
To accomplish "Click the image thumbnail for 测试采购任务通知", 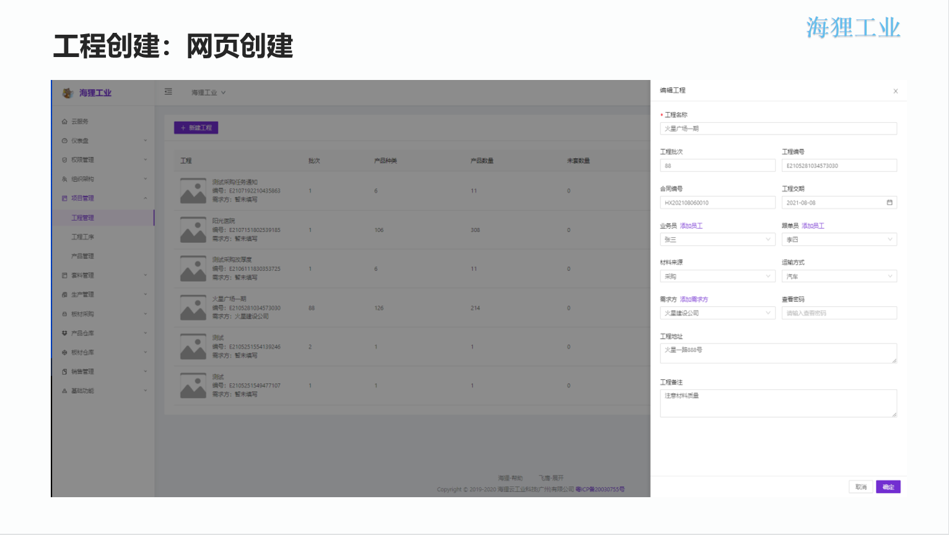I will [x=193, y=191].
